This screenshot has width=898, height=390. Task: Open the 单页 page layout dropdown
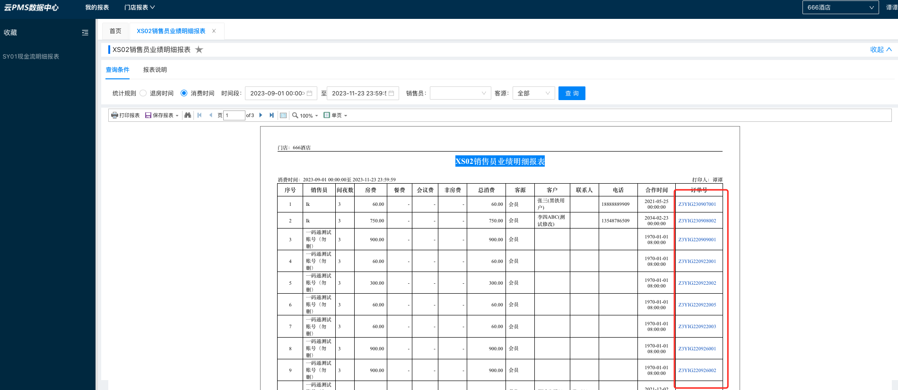tap(335, 115)
